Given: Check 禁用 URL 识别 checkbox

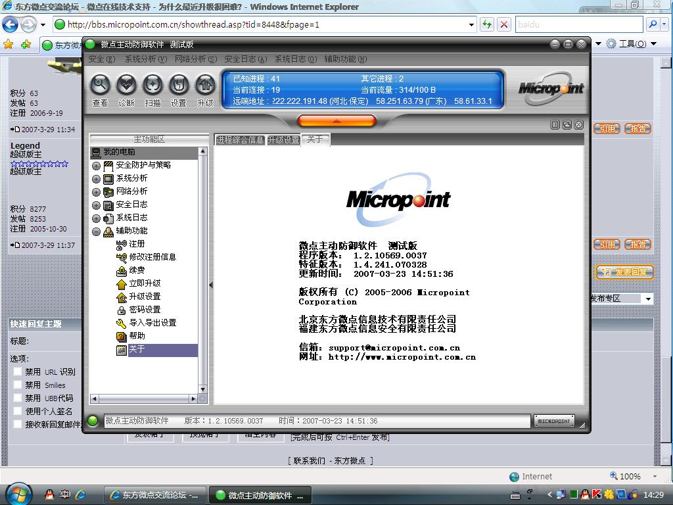Looking at the screenshot, I should (x=18, y=372).
